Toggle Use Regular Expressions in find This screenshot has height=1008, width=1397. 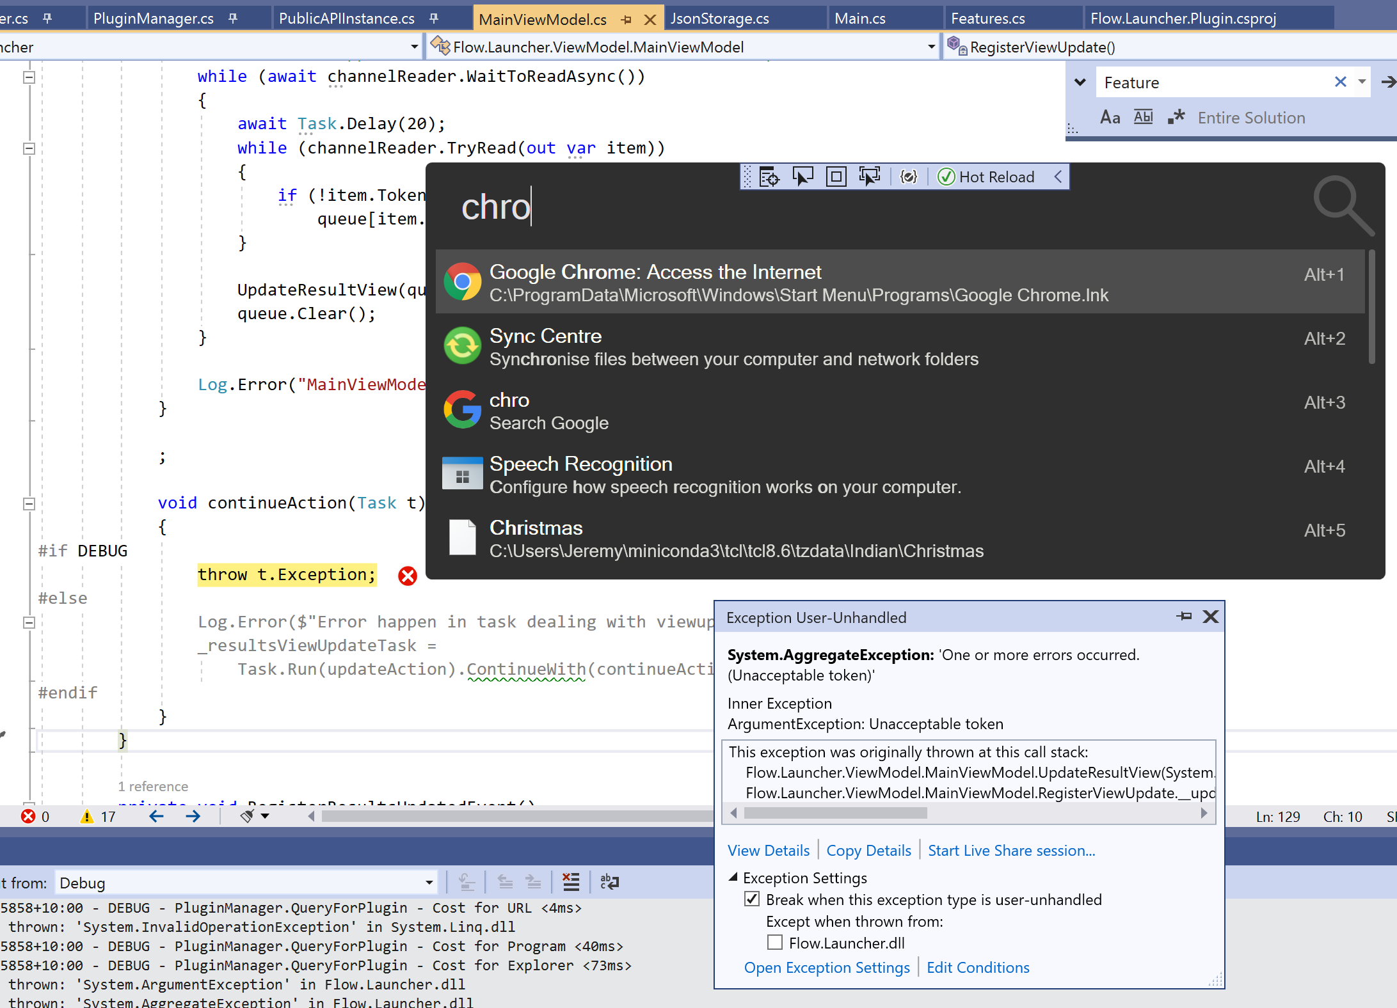click(x=1176, y=118)
